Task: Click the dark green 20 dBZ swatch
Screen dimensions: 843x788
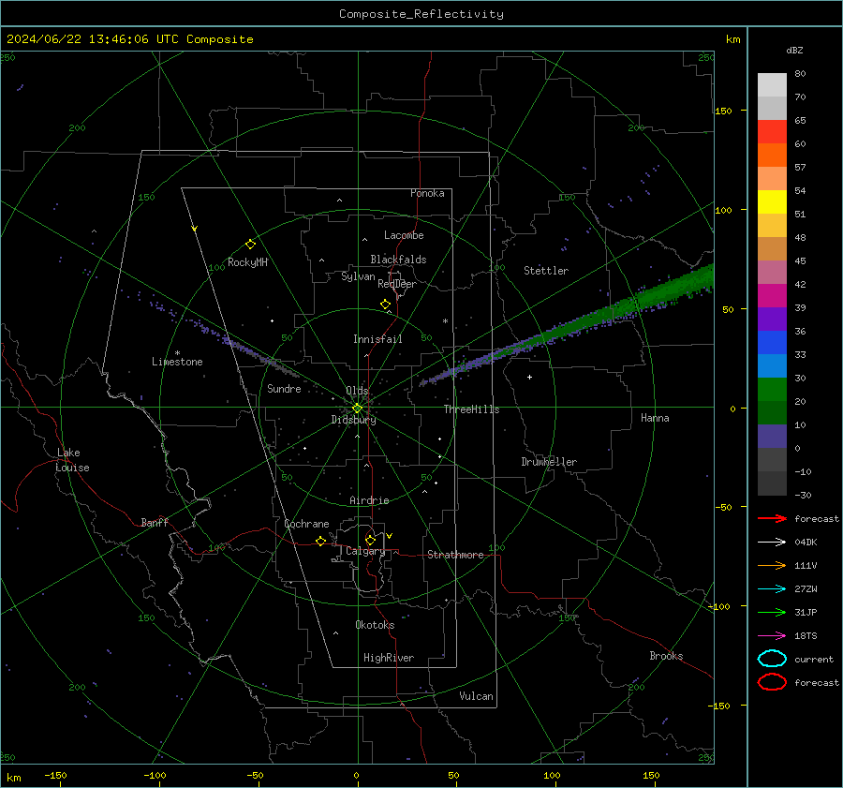Action: (772, 412)
